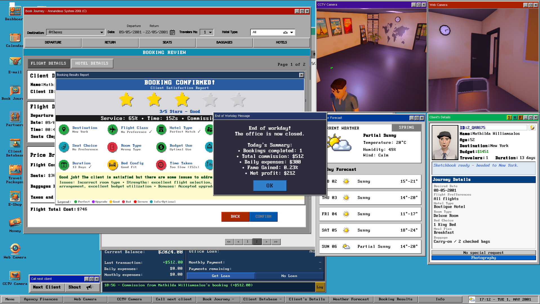Go to page 2 of the booking review
Screen dimensions: 540x304
[257, 242]
